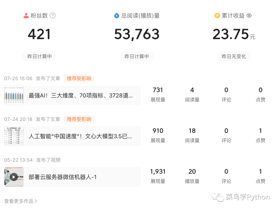This screenshot has width=279, height=210.
Task: Open article titled 最强AI！三大维度、70项指标
Action: 81,96
